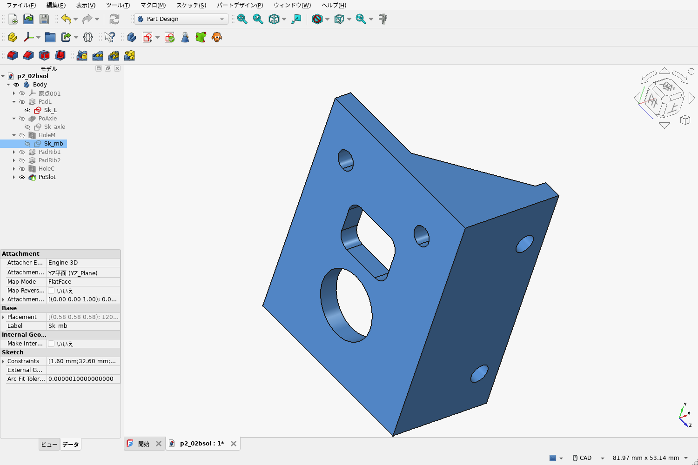This screenshot has height=465, width=698.
Task: Click the Undo arrow icon
Action: 66,19
